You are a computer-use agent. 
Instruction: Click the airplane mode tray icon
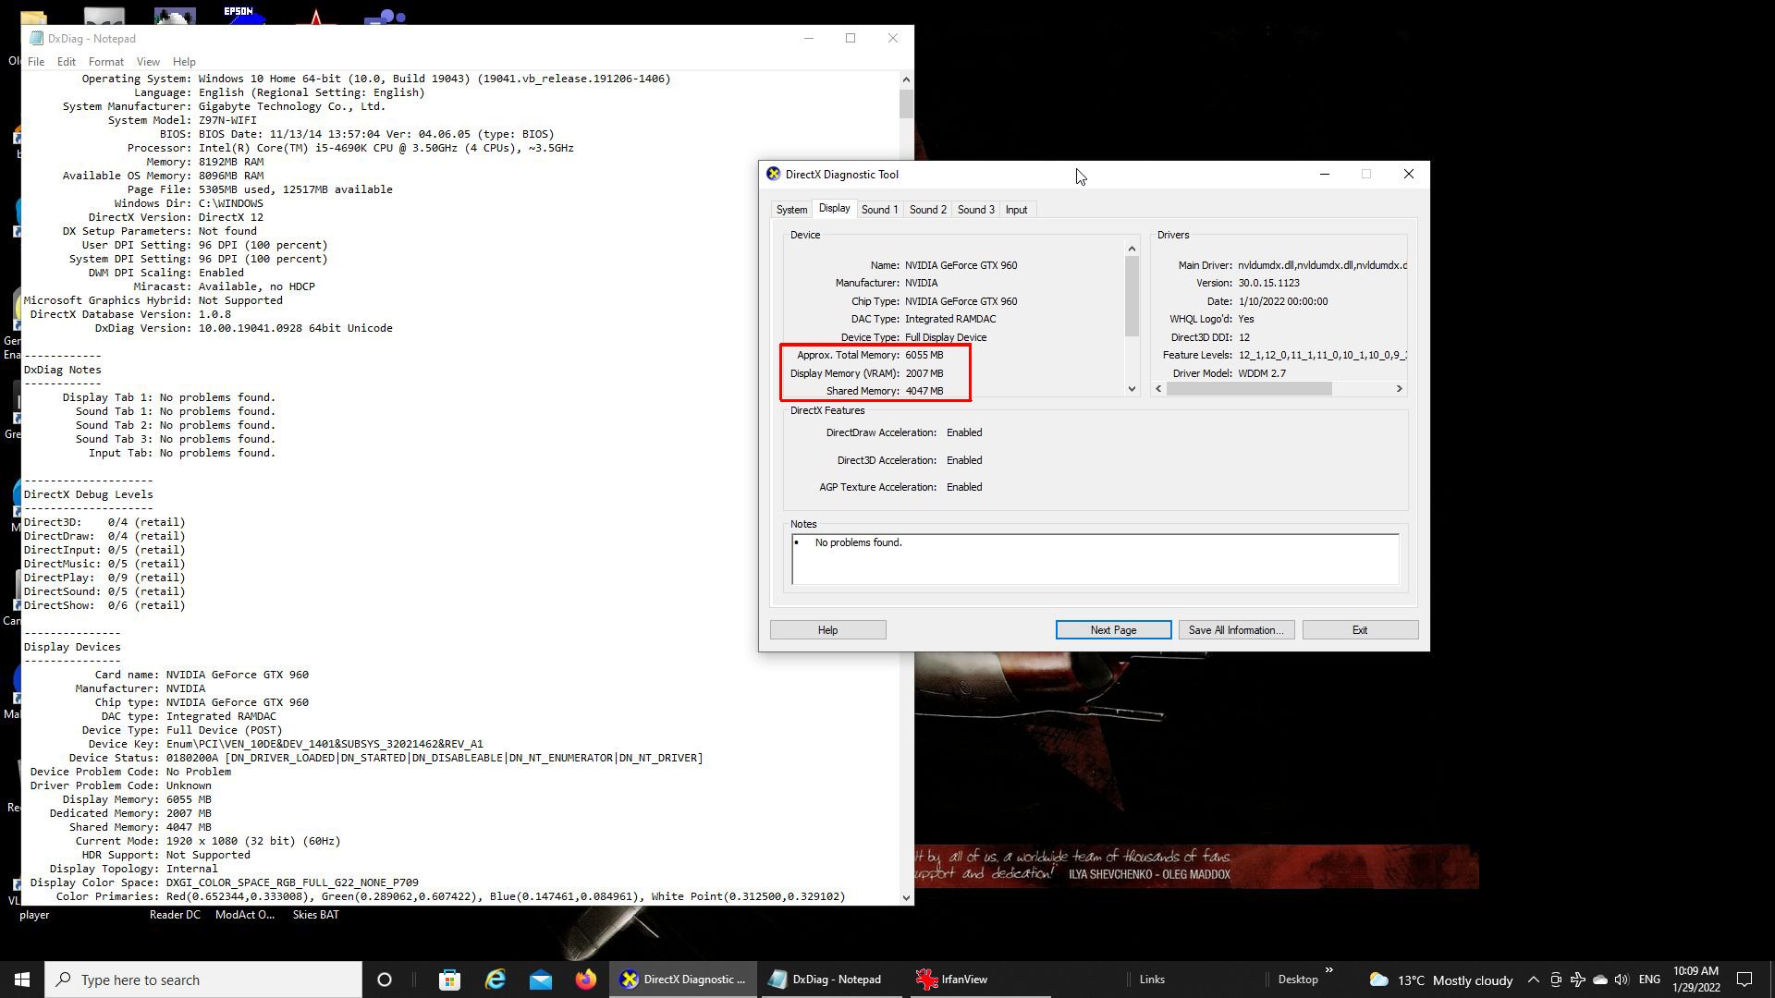[x=1578, y=980]
